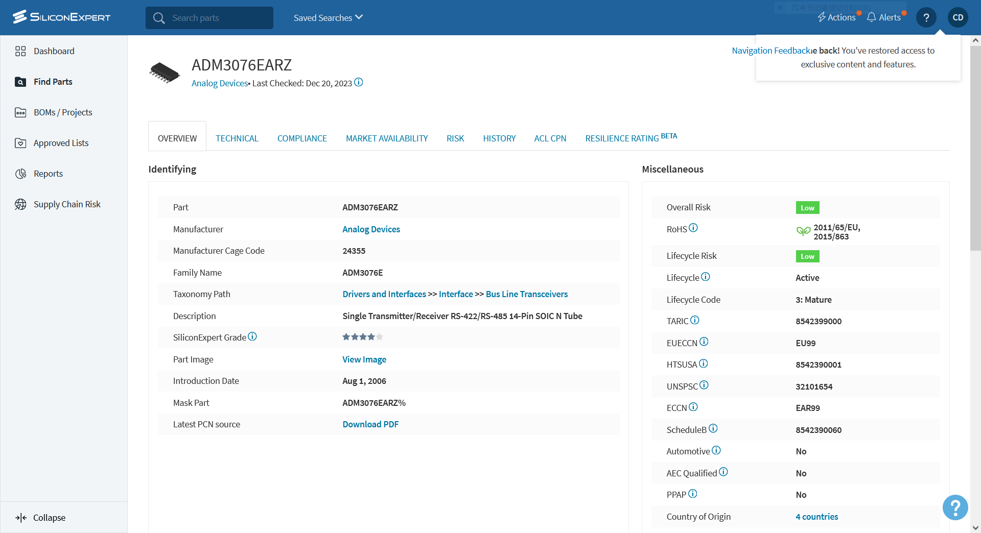Click the Alerts bell icon

872,17
